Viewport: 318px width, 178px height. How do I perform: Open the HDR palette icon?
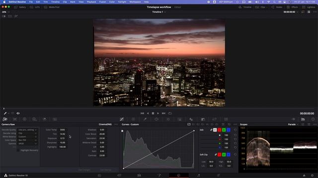click(x=34, y=119)
